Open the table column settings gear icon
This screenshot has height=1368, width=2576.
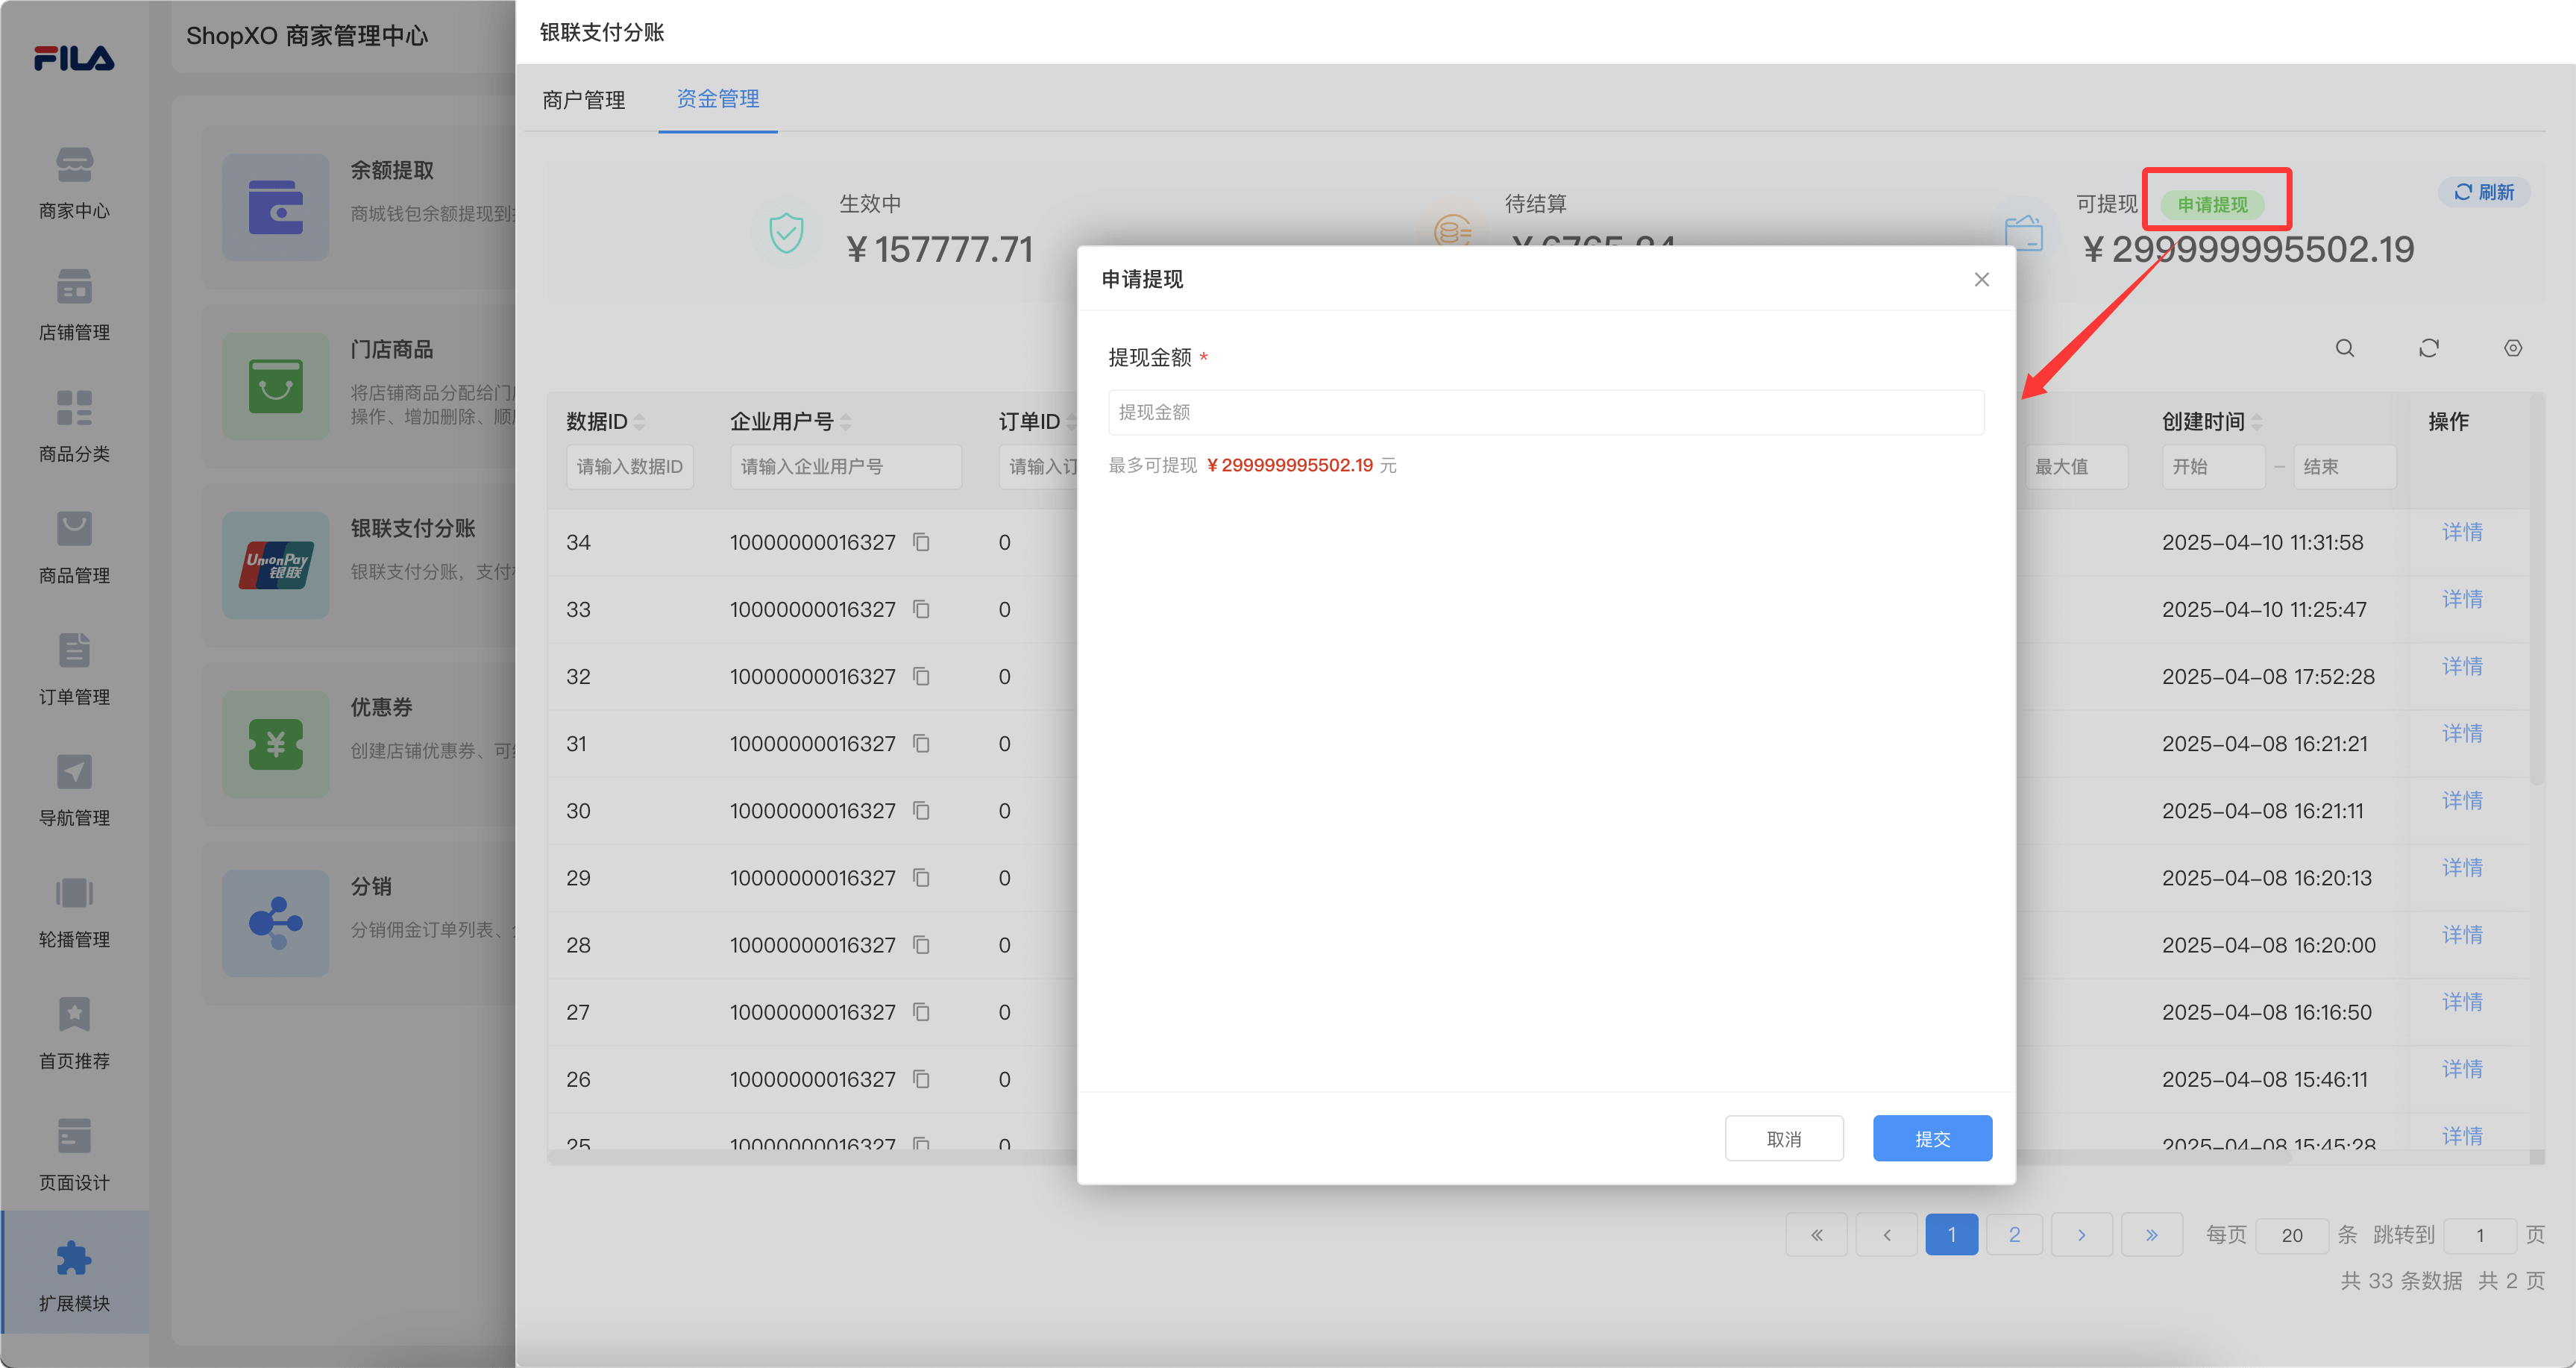click(2512, 348)
